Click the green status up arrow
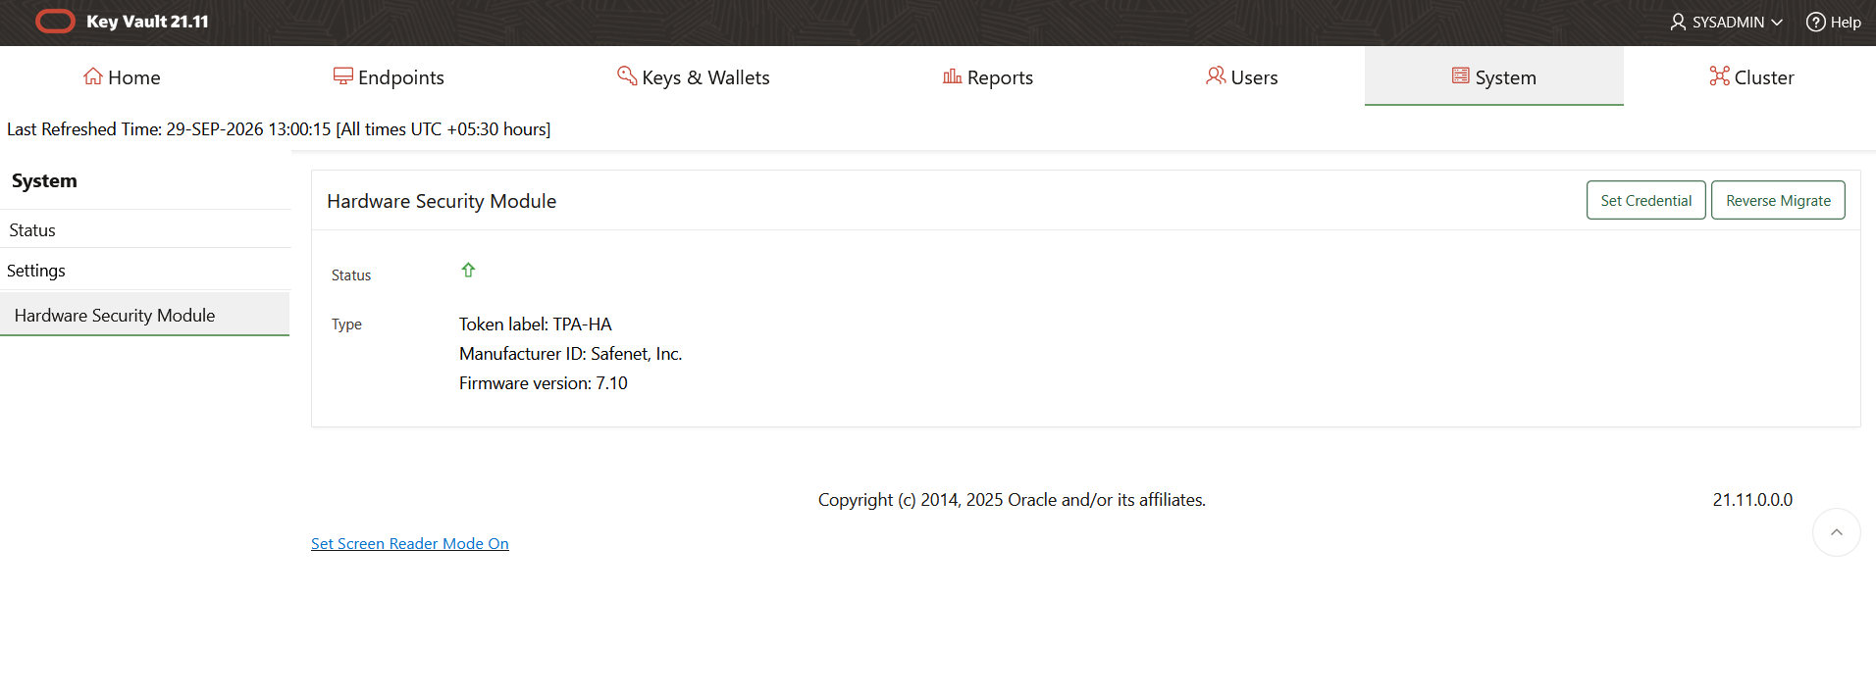Screen dimensions: 1876x698 [x=468, y=270]
